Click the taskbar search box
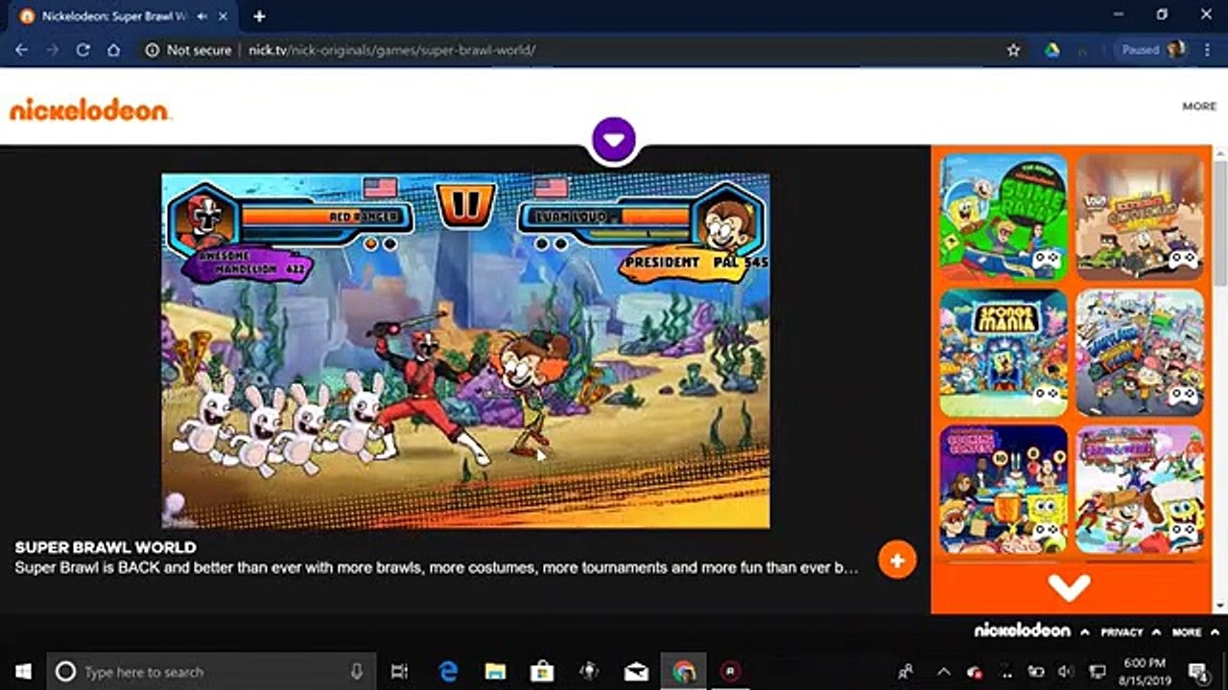1228x690 pixels. point(211,672)
